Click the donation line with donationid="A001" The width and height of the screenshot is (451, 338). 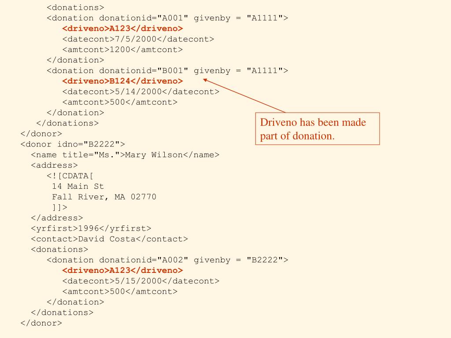167,18
